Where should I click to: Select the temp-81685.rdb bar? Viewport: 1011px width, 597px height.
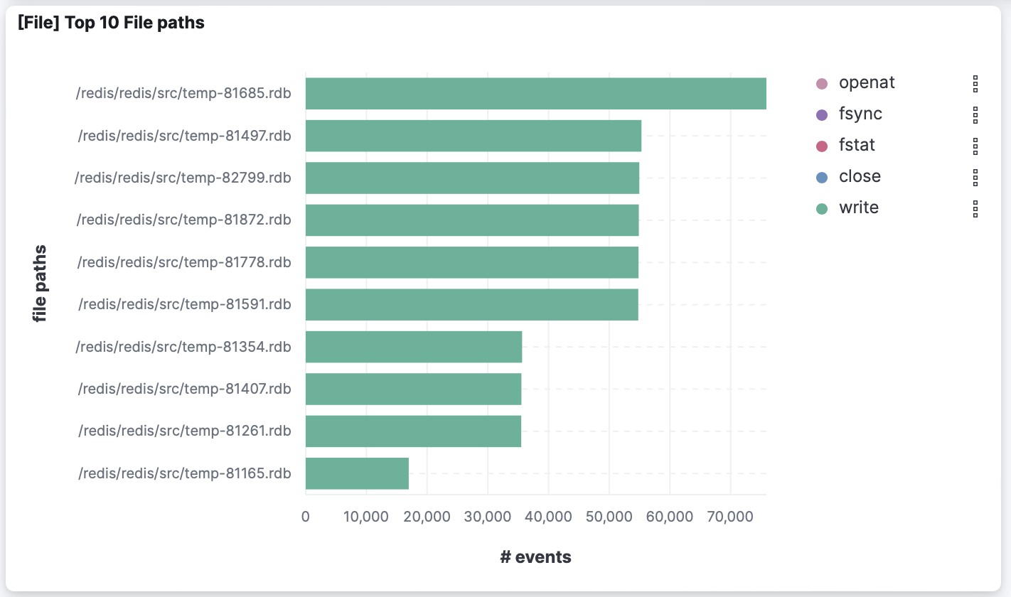535,94
